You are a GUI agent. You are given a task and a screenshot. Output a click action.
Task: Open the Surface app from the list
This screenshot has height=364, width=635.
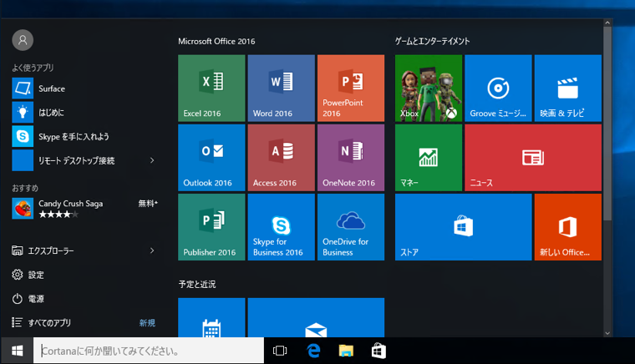[x=85, y=88]
